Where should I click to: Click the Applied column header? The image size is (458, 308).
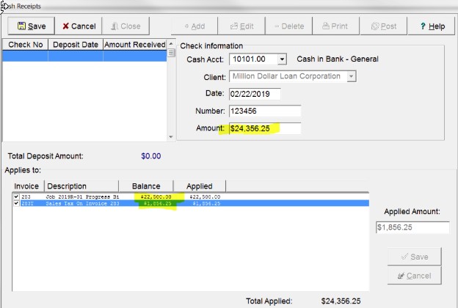click(x=200, y=186)
